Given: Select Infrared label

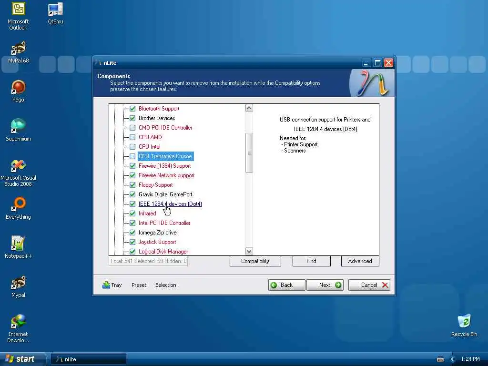Looking at the screenshot, I should [147, 213].
